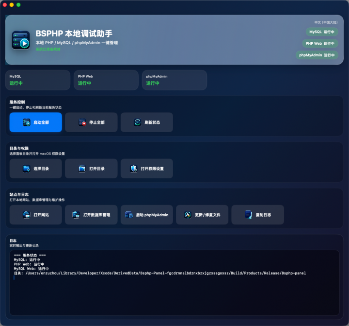
Task: Start all services with 启动全部 label
Action: click(x=41, y=122)
